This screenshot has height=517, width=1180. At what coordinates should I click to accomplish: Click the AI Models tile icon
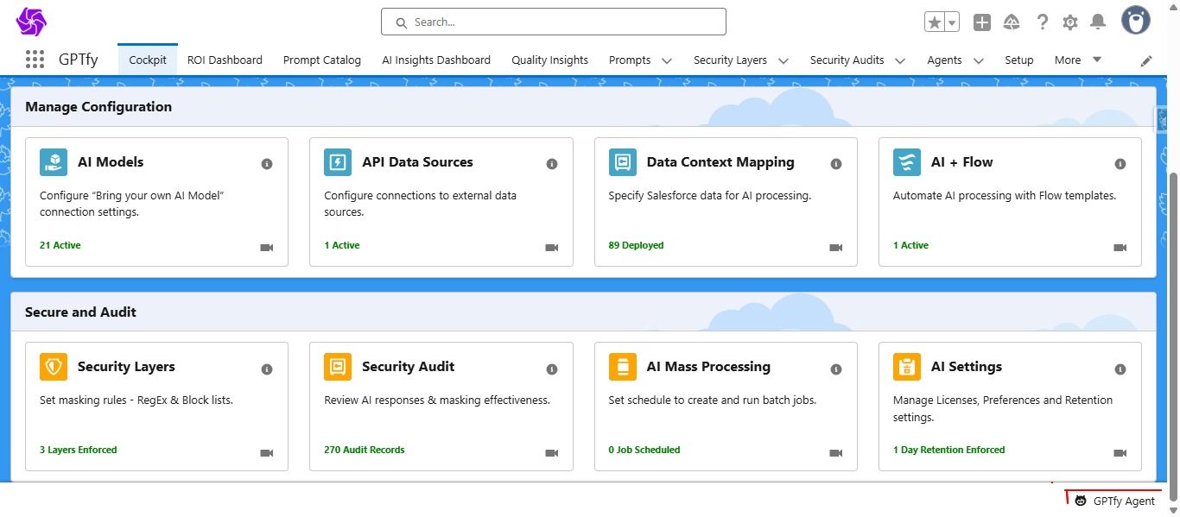(54, 162)
